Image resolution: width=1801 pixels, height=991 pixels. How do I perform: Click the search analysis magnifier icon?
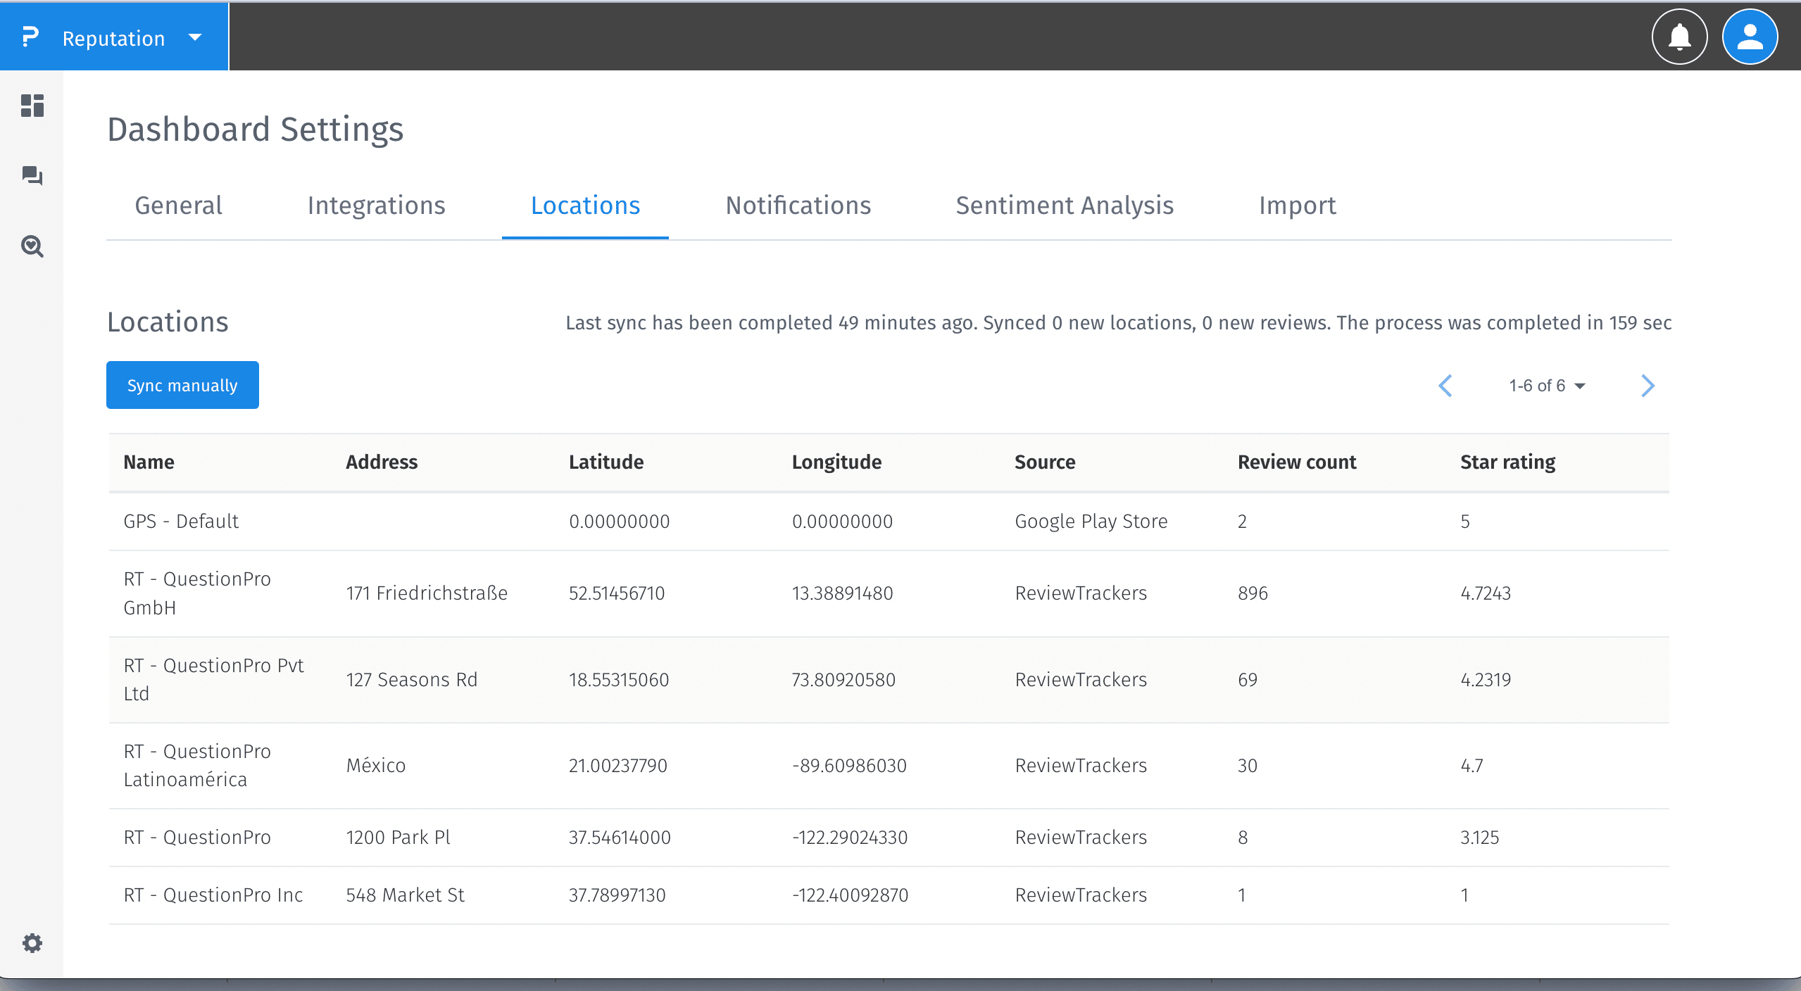(x=32, y=246)
